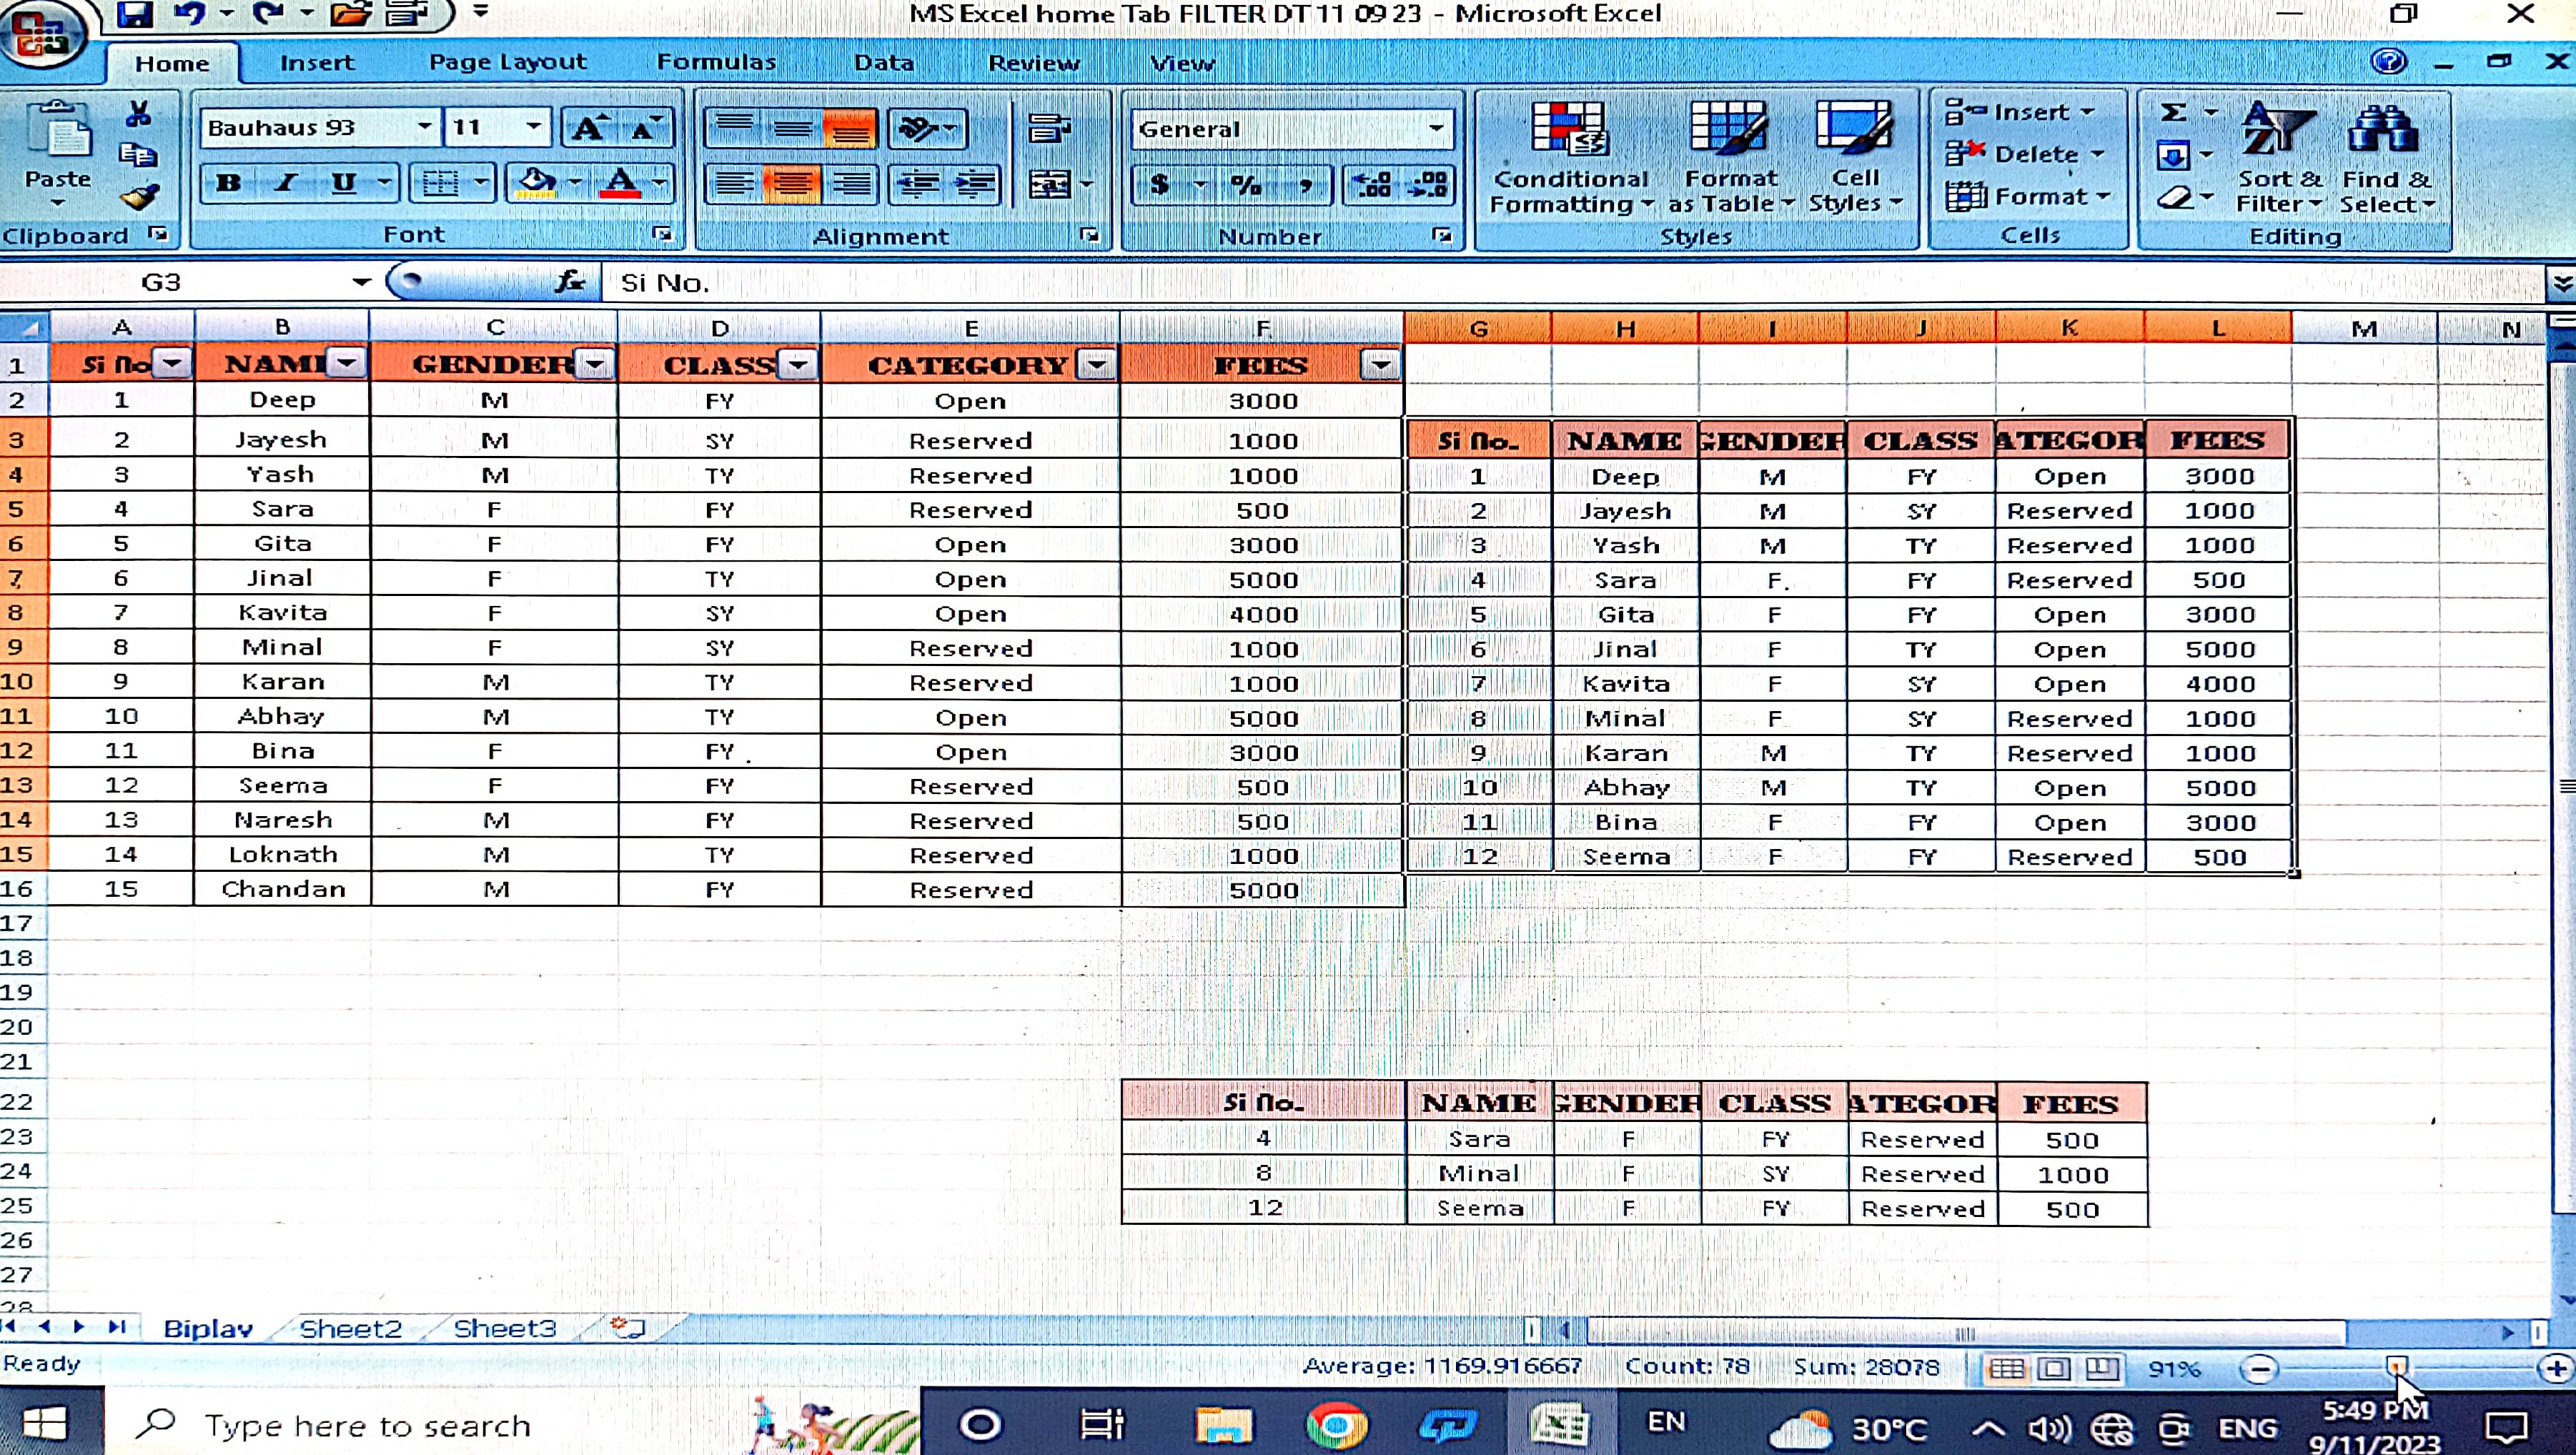Image resolution: width=2576 pixels, height=1455 pixels.
Task: Switch to the Data ribbon tab
Action: click(x=883, y=63)
